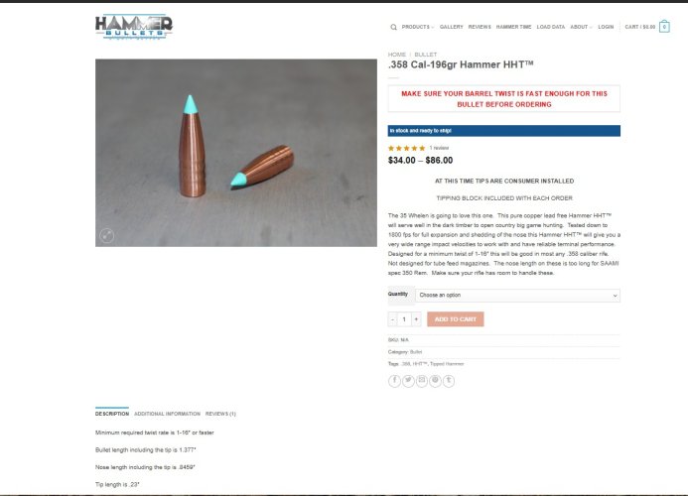Click the 1 review link
688x496 pixels.
click(x=439, y=148)
